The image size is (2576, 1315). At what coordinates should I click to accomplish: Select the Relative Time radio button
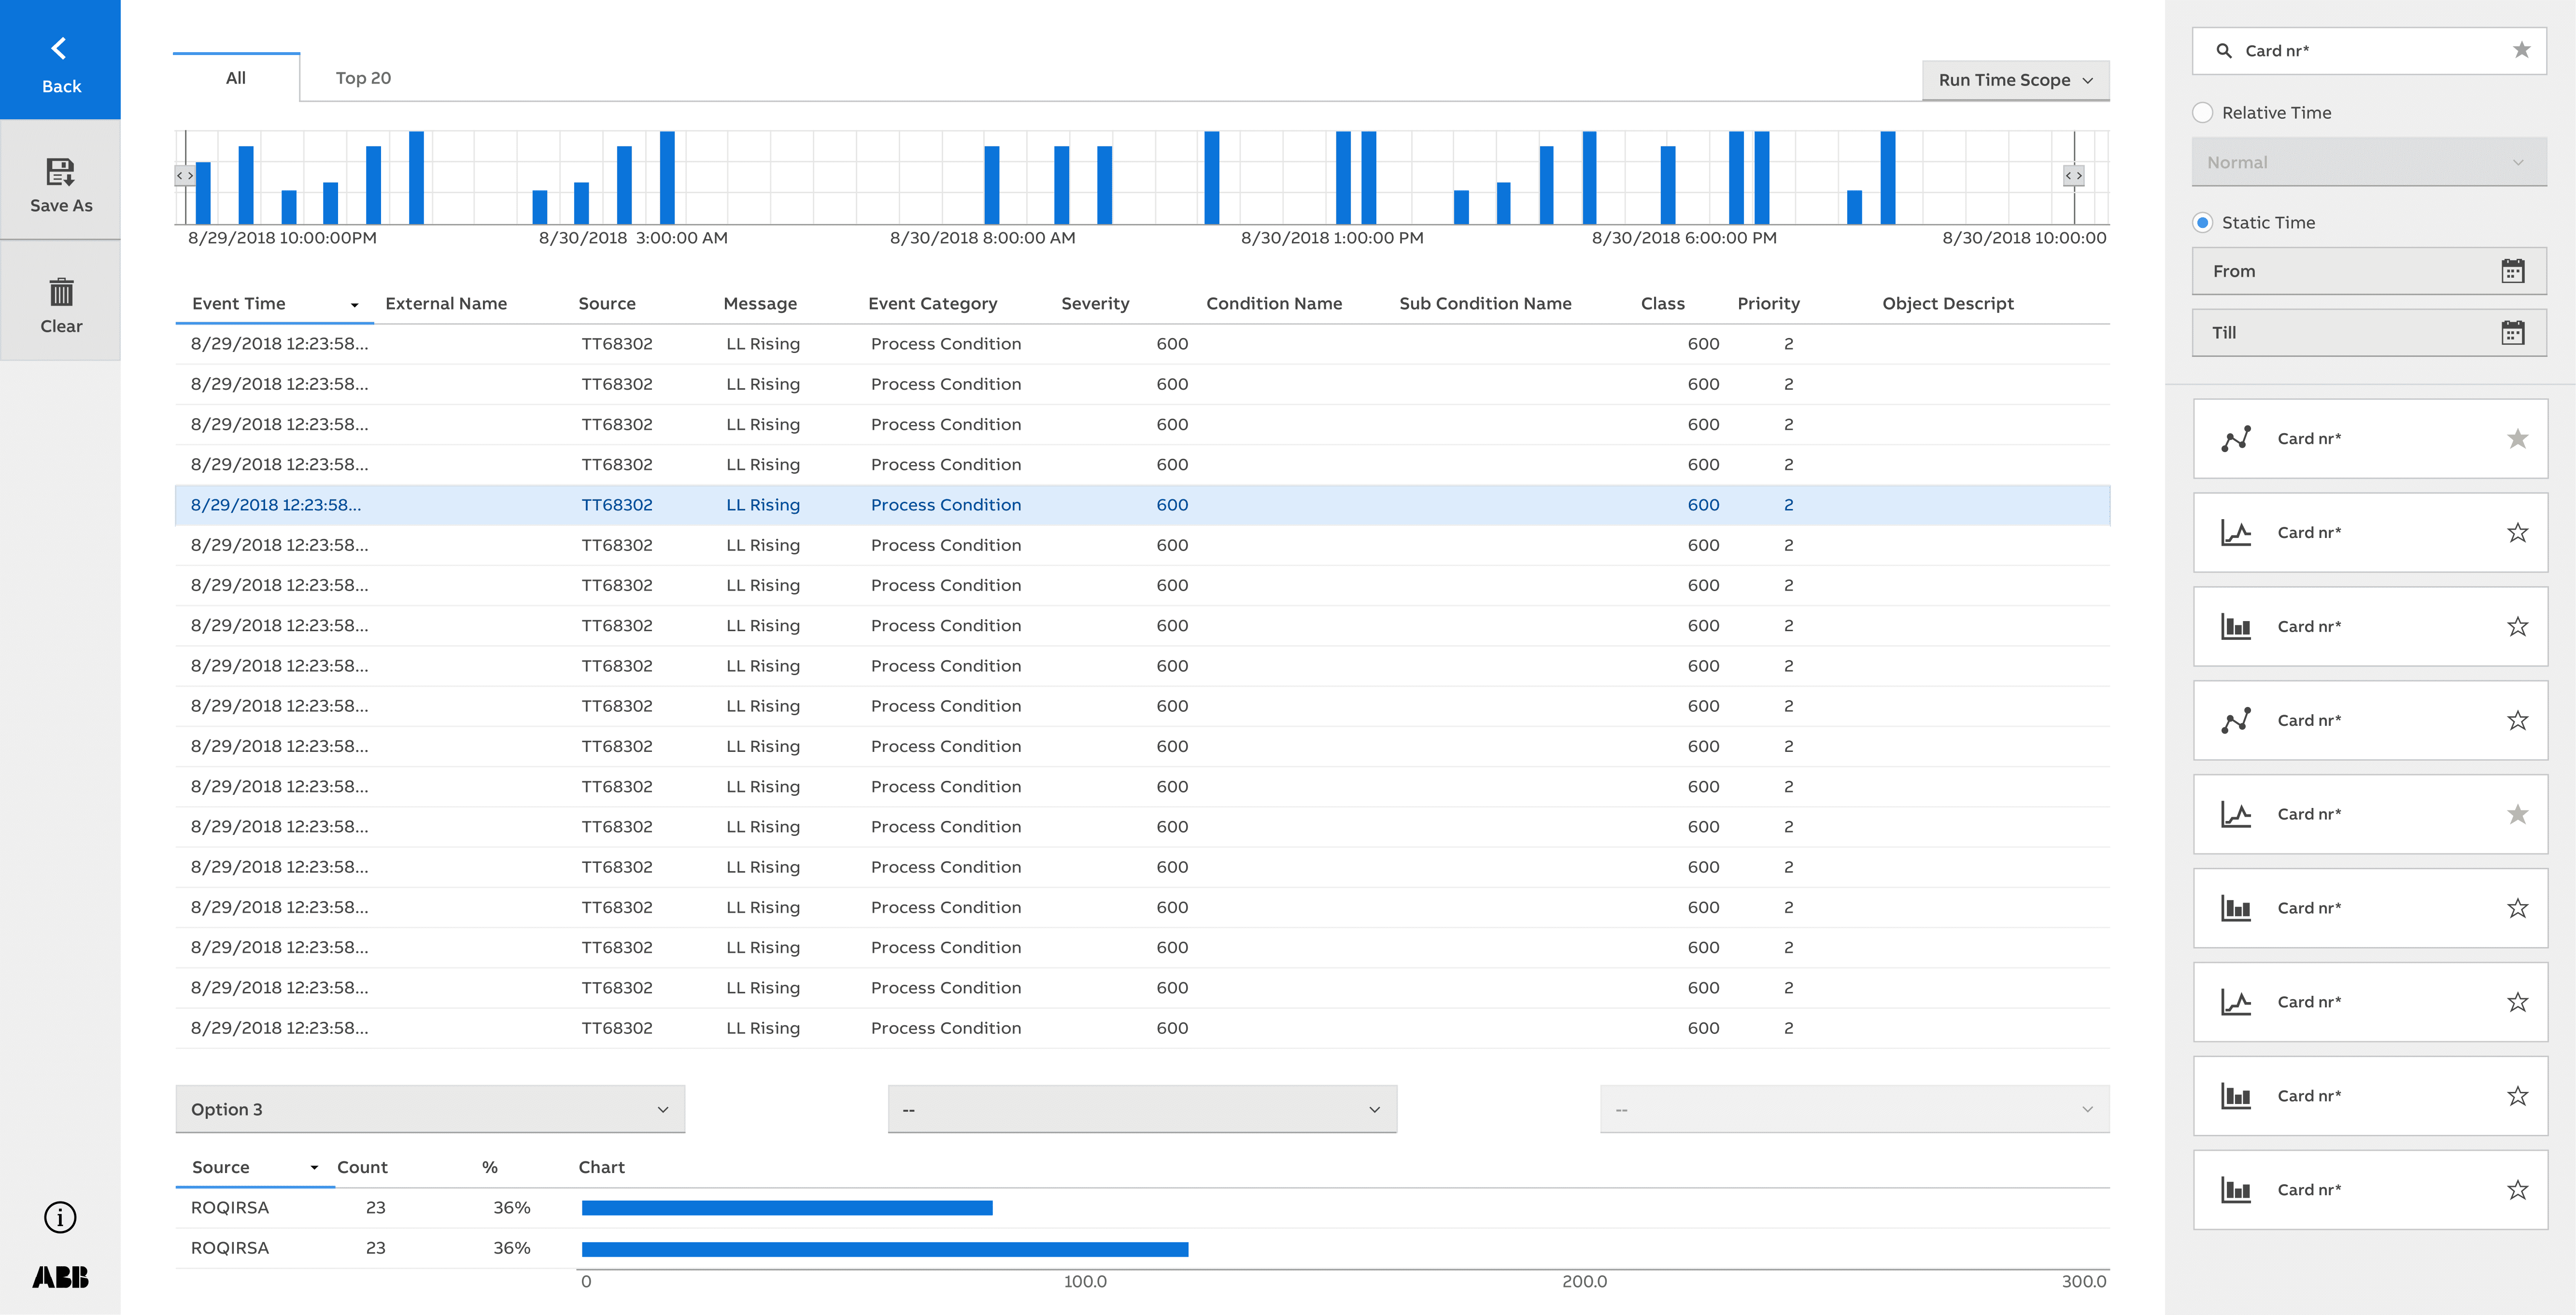[2203, 113]
